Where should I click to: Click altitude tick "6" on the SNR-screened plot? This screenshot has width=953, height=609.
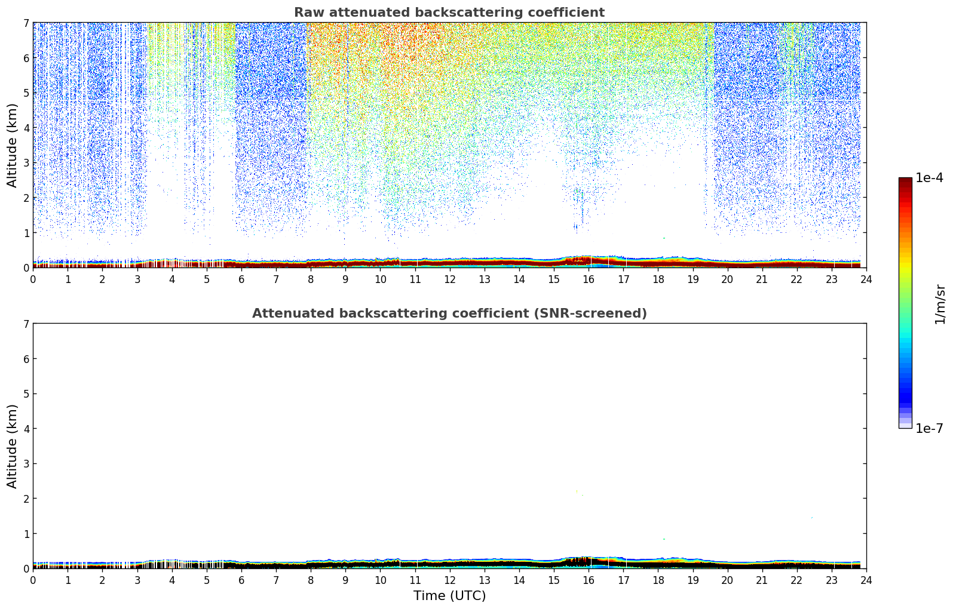point(26,359)
